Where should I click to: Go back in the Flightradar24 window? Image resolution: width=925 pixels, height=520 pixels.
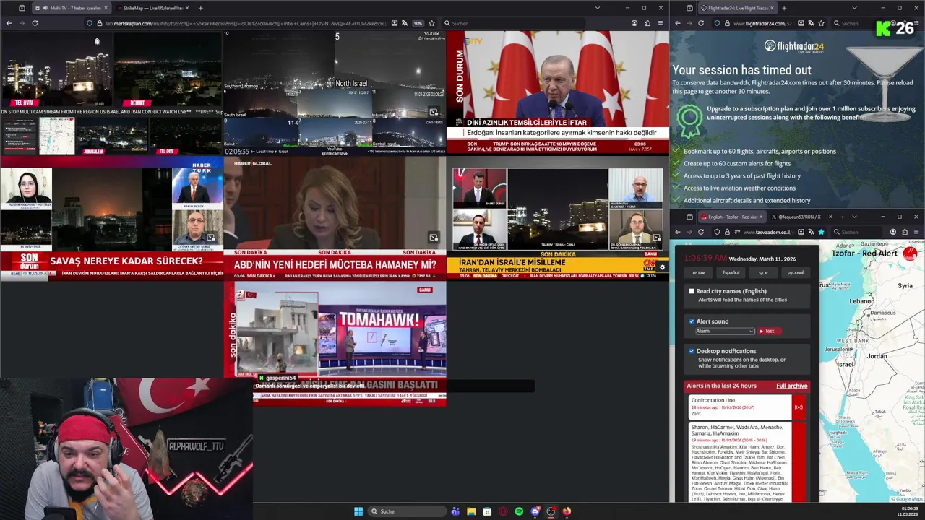click(x=678, y=23)
